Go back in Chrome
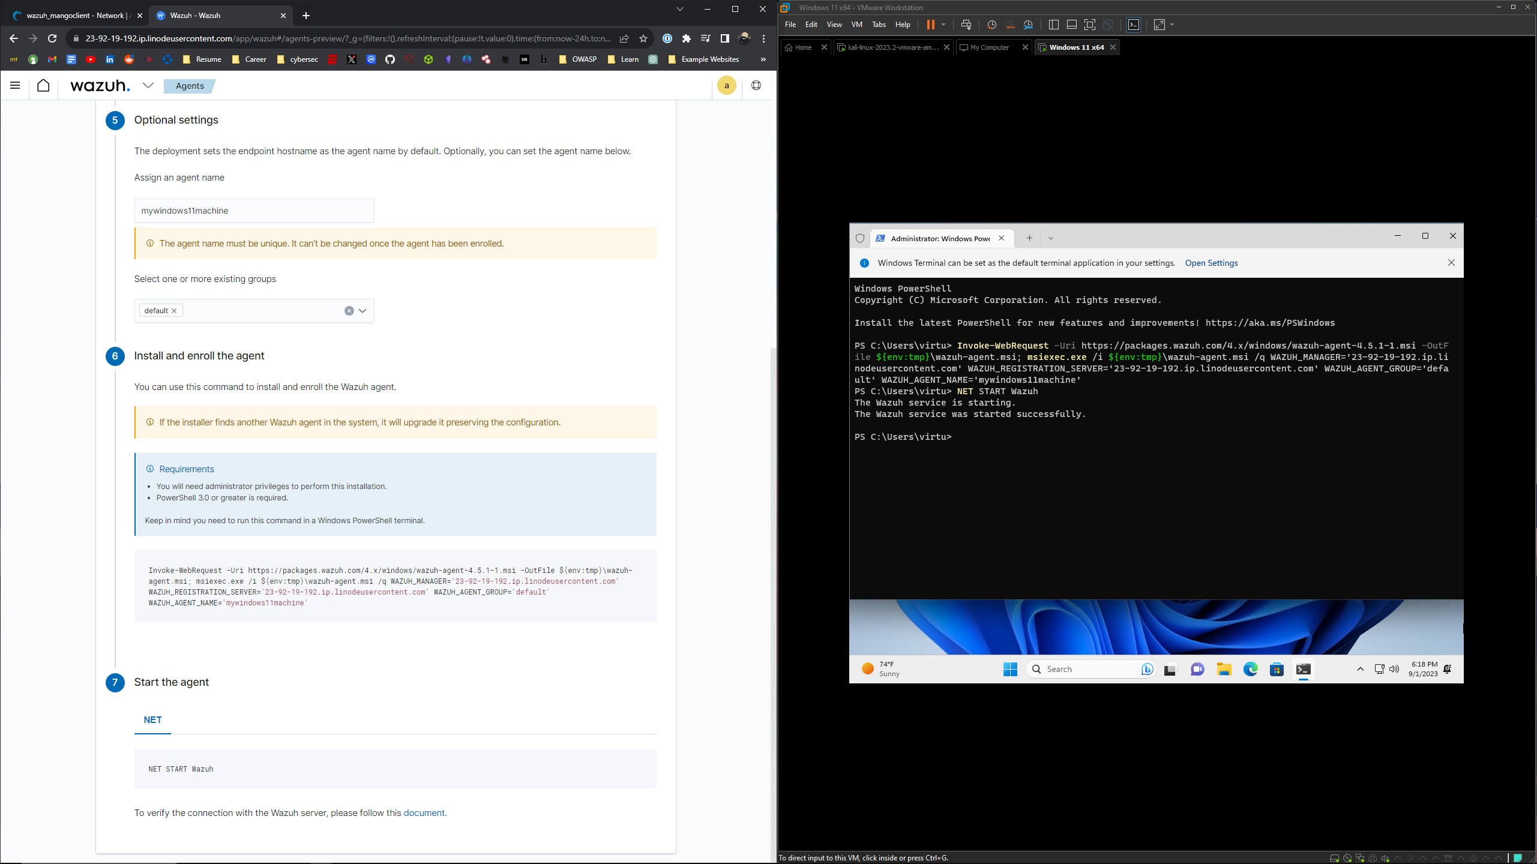 click(x=14, y=38)
